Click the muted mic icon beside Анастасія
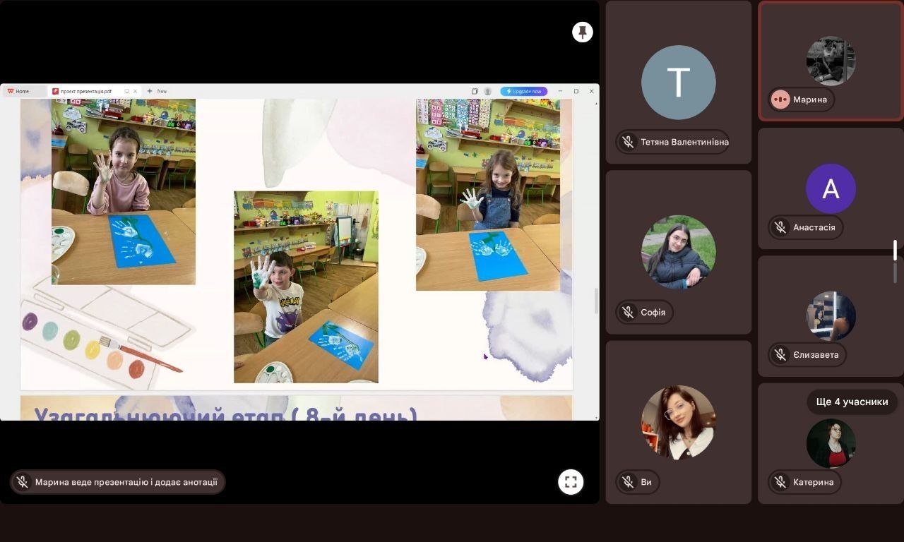Screen dimensions: 904x542 pyautogui.click(x=780, y=227)
